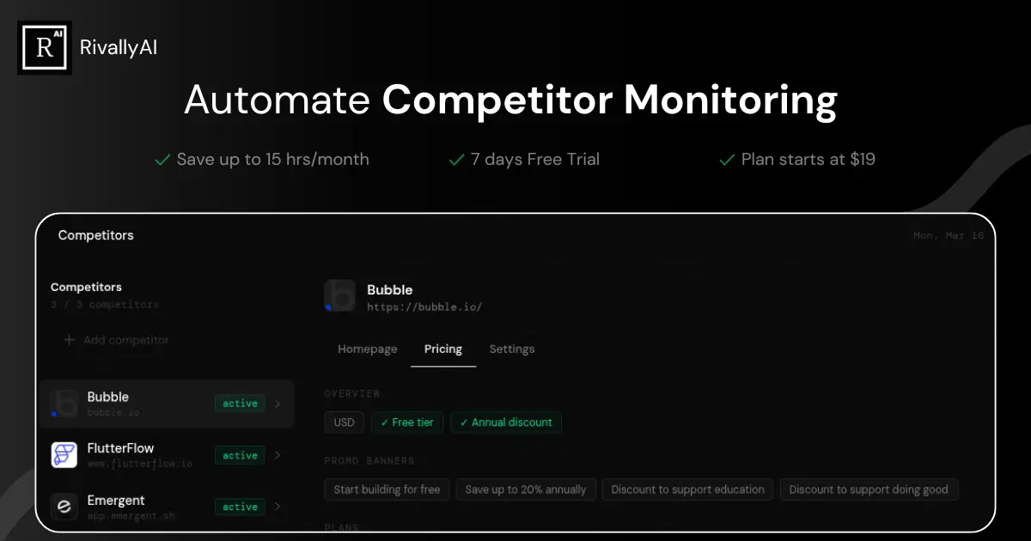This screenshot has width=1031, height=541.
Task: Click the USD currency tag
Action: click(x=345, y=422)
